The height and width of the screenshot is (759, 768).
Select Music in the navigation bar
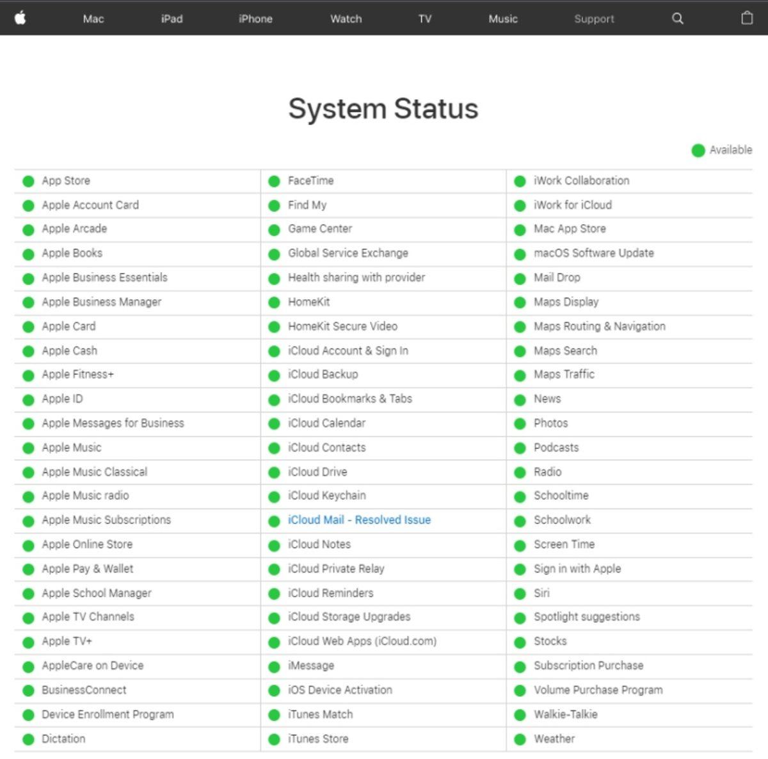point(502,19)
